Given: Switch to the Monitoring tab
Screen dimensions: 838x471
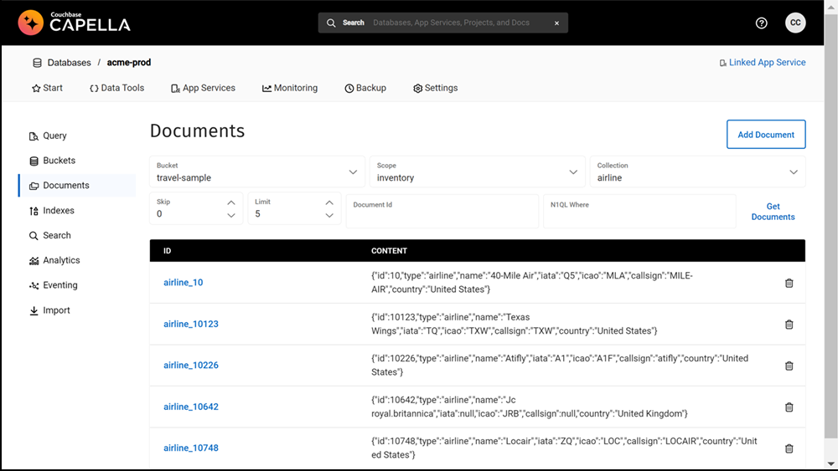Looking at the screenshot, I should click(290, 88).
